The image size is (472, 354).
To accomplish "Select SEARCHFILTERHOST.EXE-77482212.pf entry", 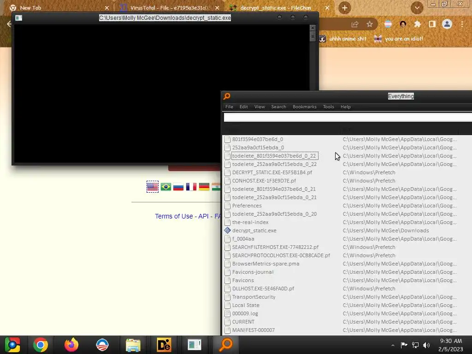I will [275, 247].
